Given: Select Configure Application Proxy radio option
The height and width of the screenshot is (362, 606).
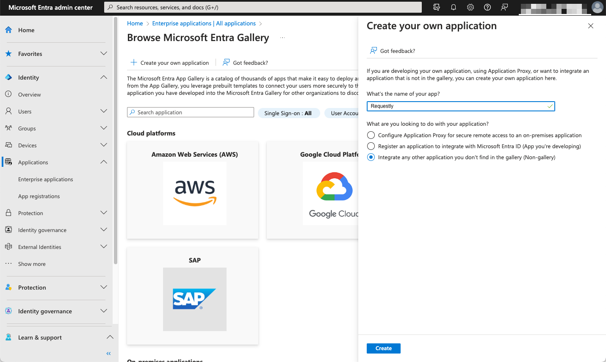Looking at the screenshot, I should pos(371,135).
